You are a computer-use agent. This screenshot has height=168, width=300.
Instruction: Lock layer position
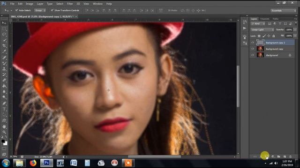(269, 36)
